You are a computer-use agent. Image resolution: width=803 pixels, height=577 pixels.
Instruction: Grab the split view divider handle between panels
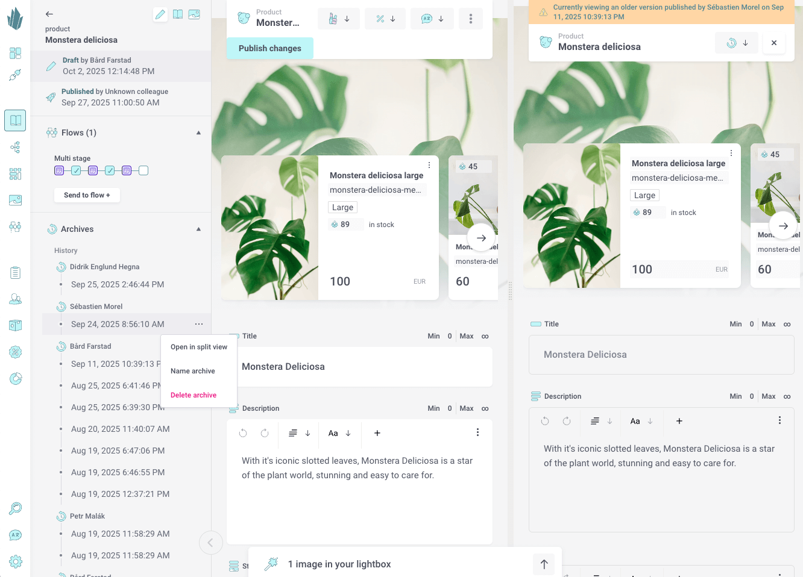[x=510, y=292]
